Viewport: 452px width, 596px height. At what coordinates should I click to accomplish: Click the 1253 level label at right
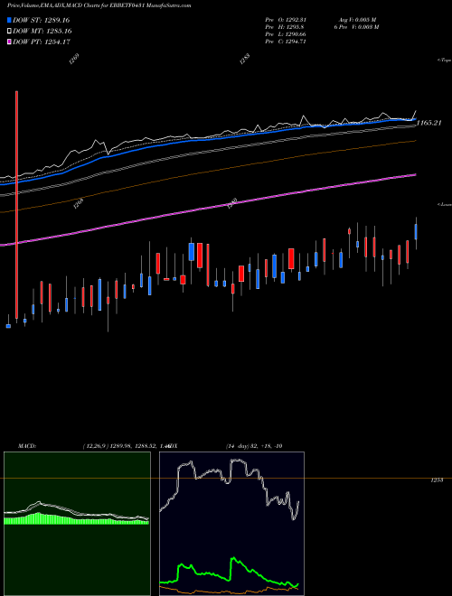point(437,480)
